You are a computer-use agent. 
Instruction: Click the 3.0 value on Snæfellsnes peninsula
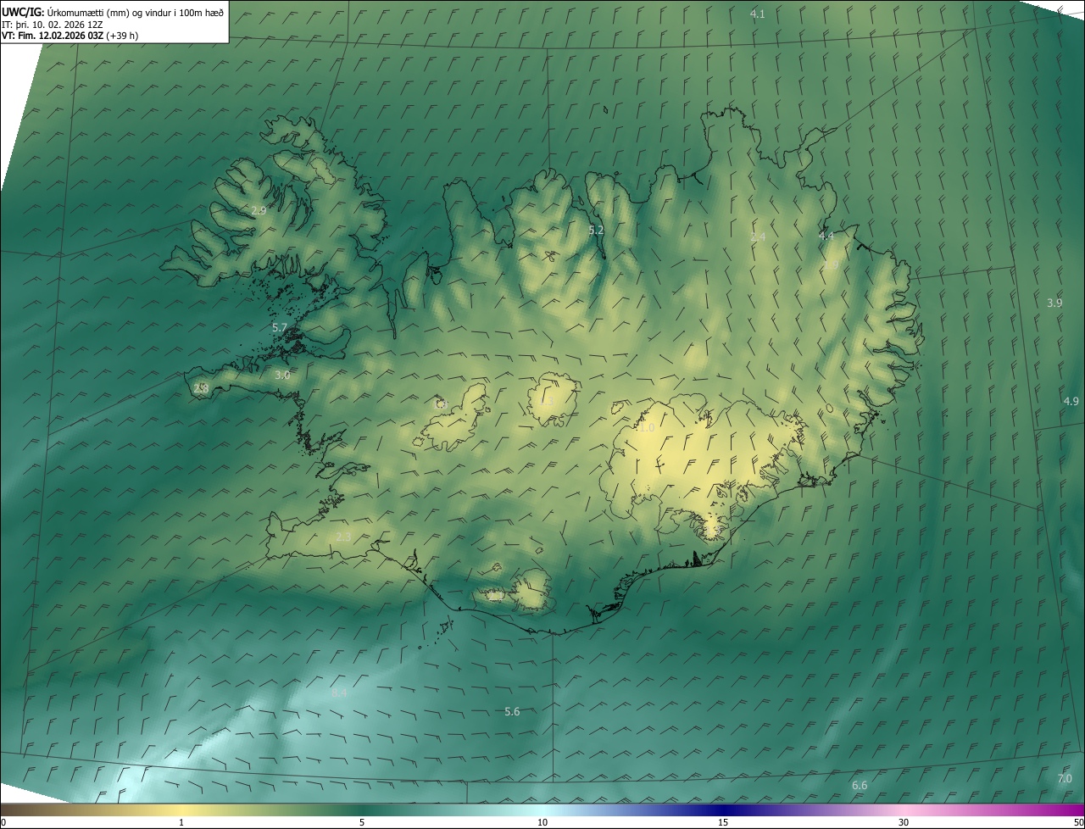point(282,375)
